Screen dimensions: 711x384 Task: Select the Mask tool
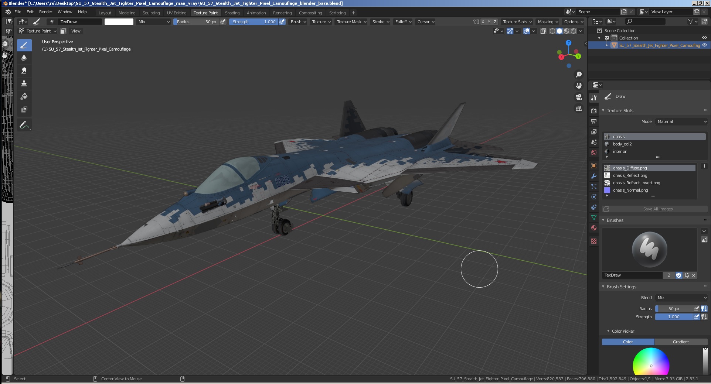tap(24, 109)
